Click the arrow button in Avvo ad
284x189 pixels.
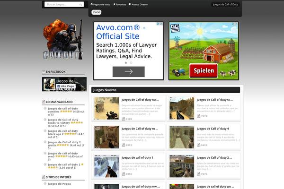pyautogui.click(x=129, y=72)
